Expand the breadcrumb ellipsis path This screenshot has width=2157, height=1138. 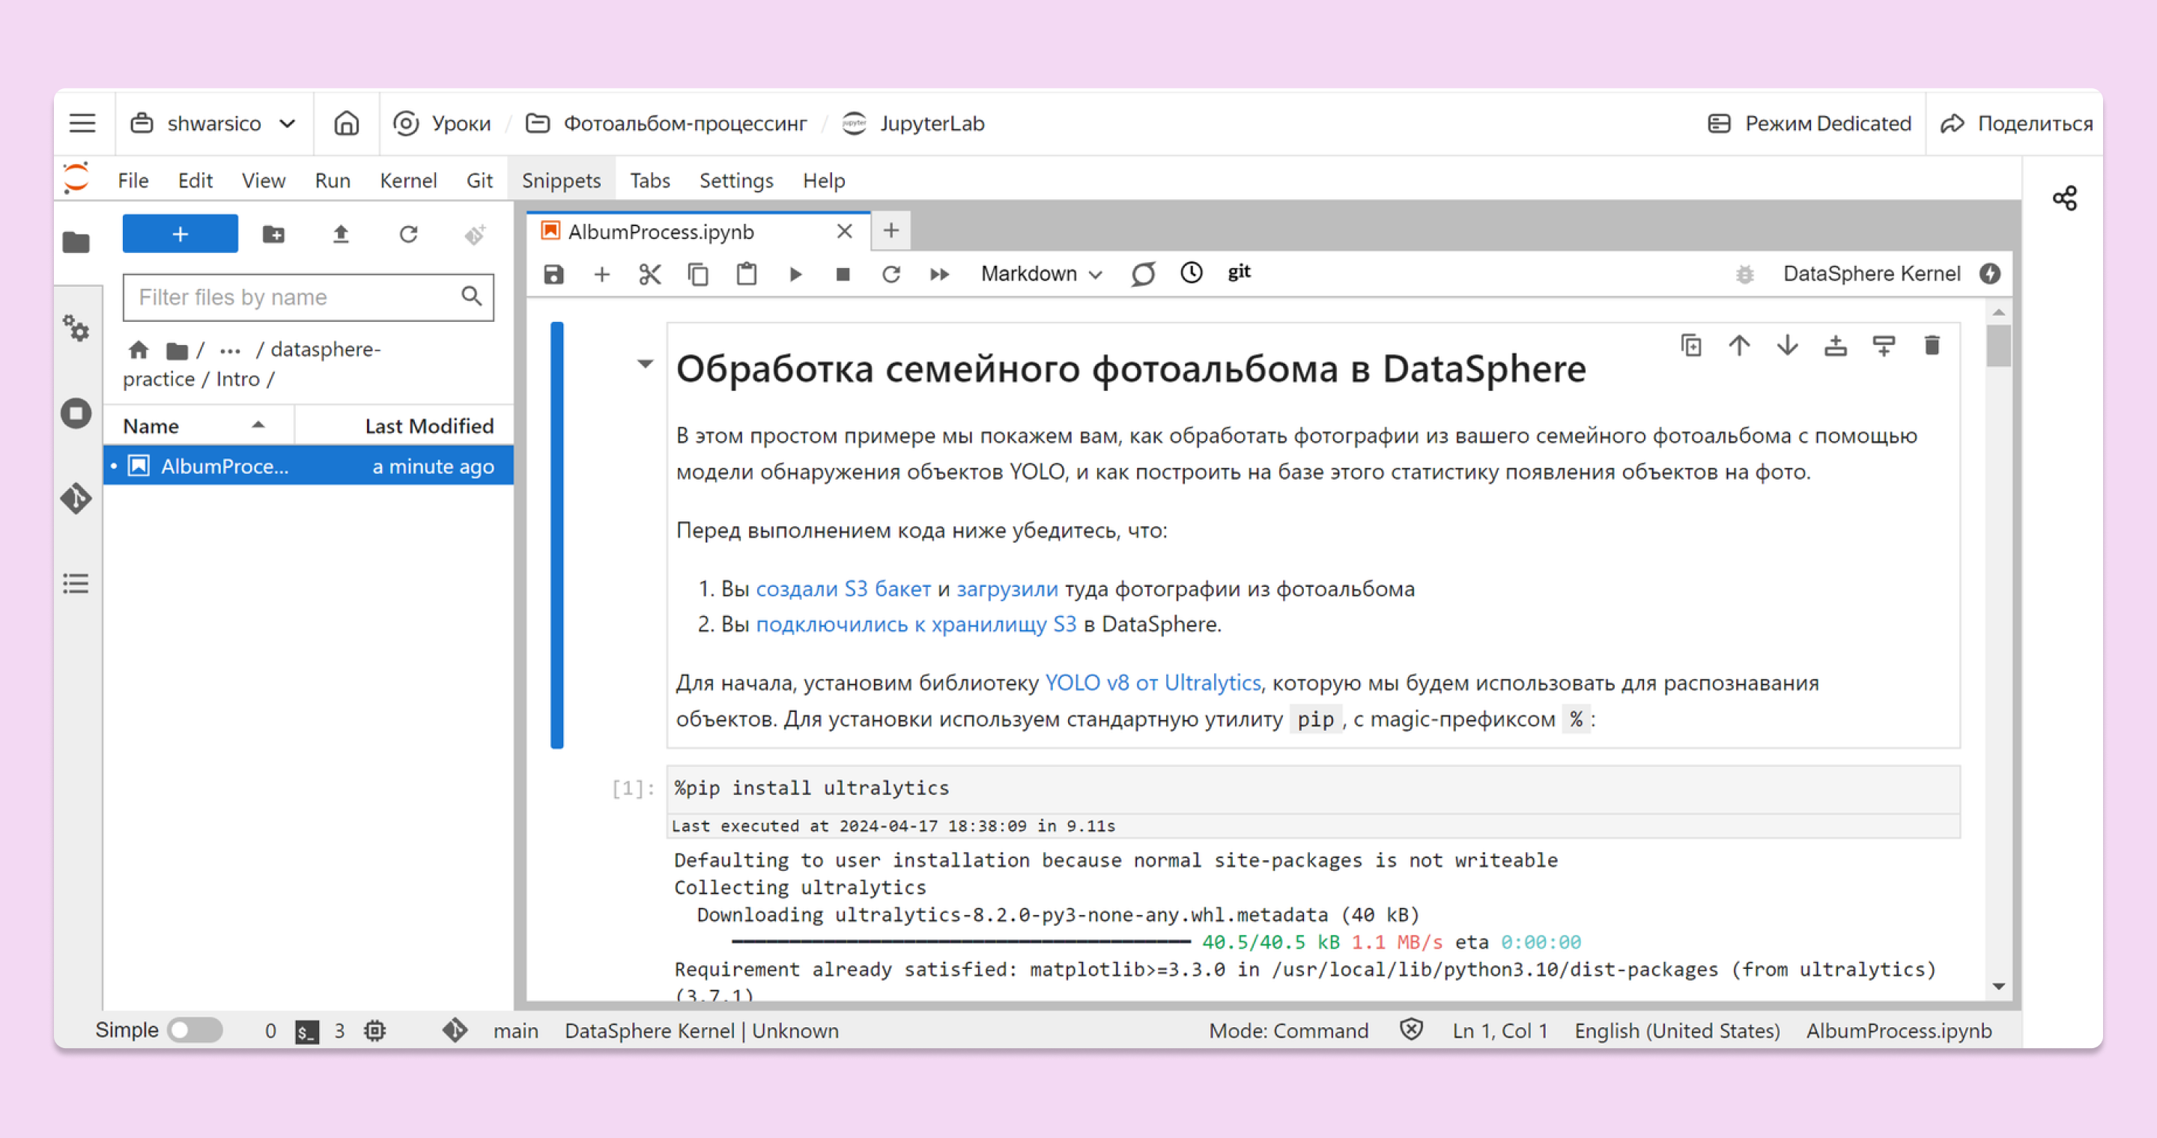click(x=230, y=350)
